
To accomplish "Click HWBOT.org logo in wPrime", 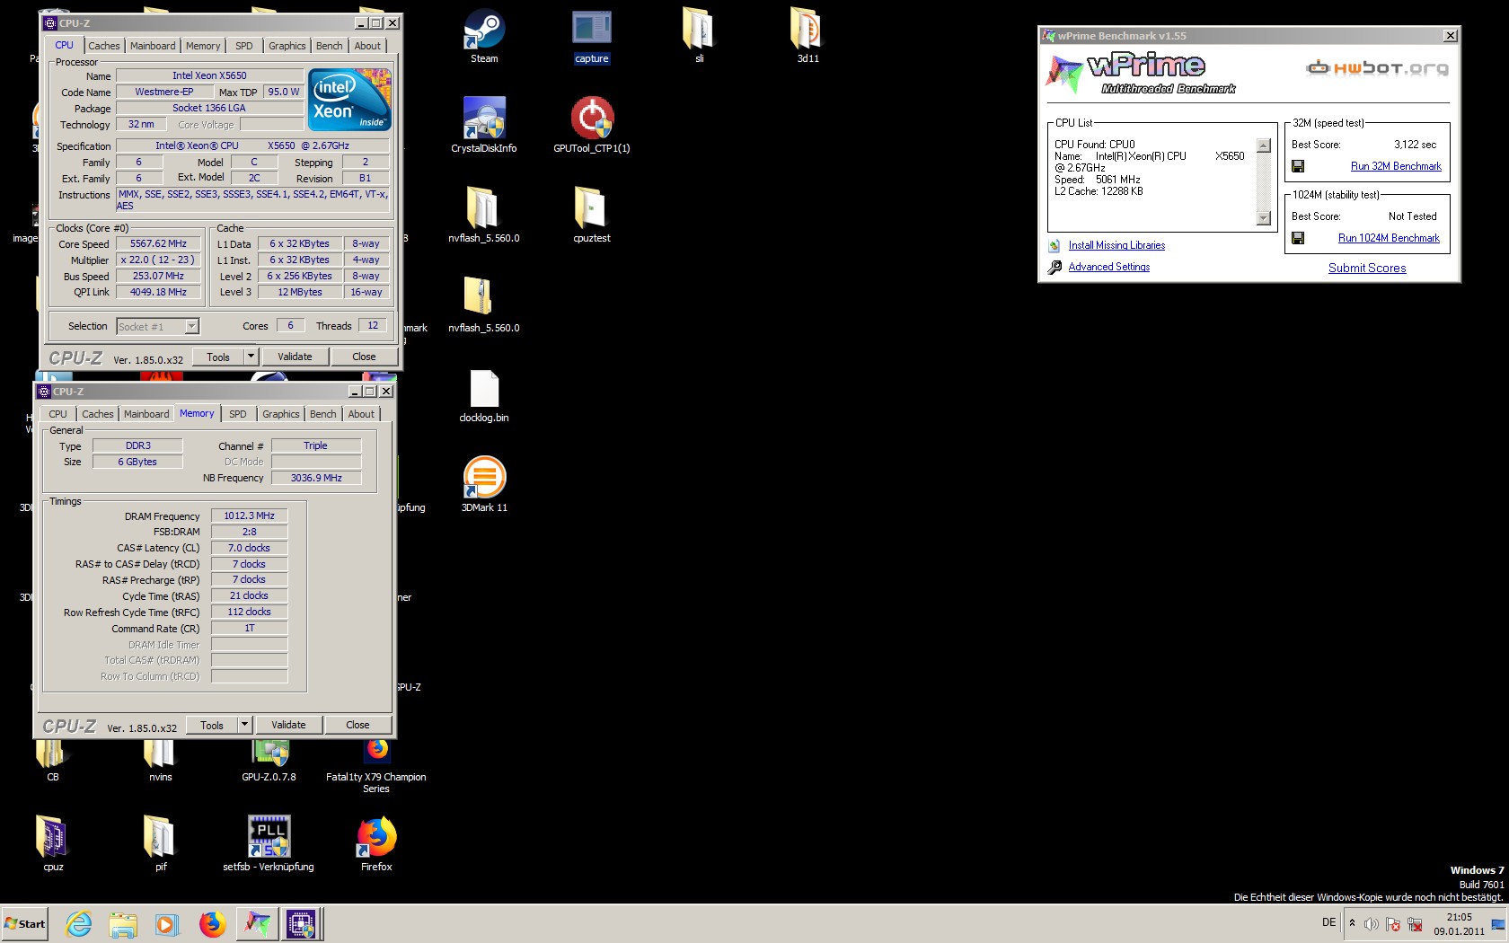I will [x=1377, y=67].
